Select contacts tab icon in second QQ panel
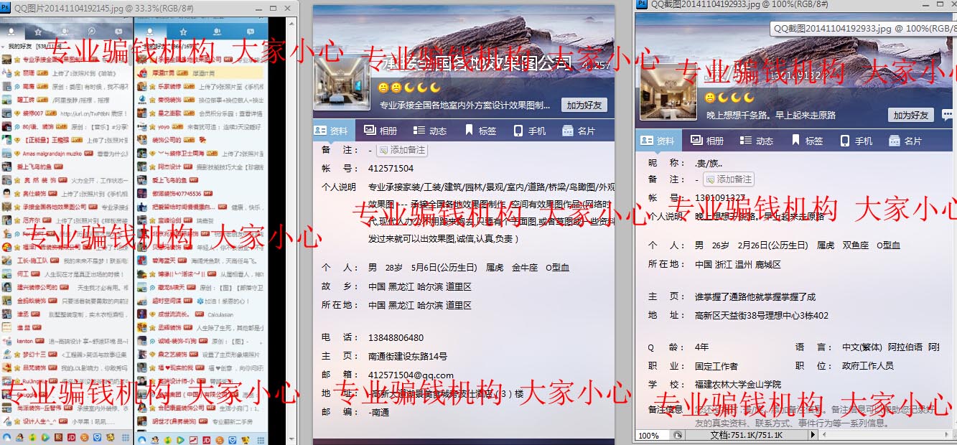The height and width of the screenshot is (445, 957). (x=150, y=32)
